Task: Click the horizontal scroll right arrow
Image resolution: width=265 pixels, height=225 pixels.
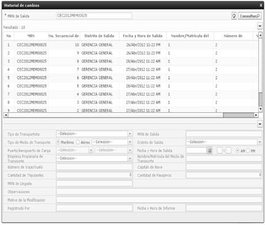Action: (256, 115)
